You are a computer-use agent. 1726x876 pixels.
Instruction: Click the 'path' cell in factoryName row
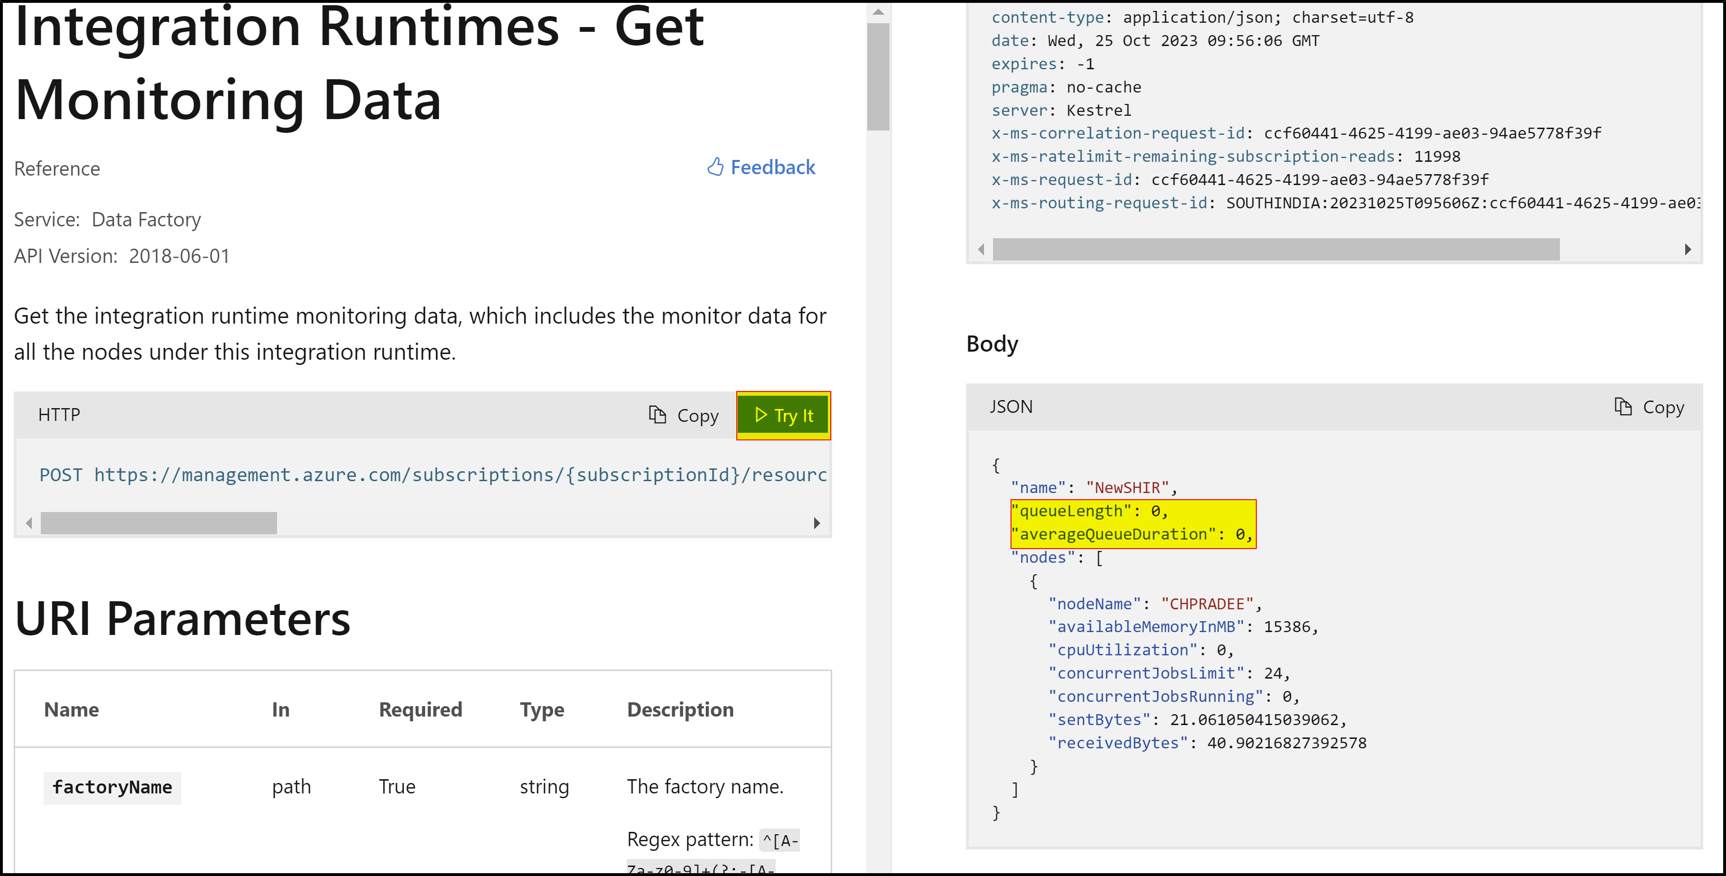pyautogui.click(x=291, y=787)
